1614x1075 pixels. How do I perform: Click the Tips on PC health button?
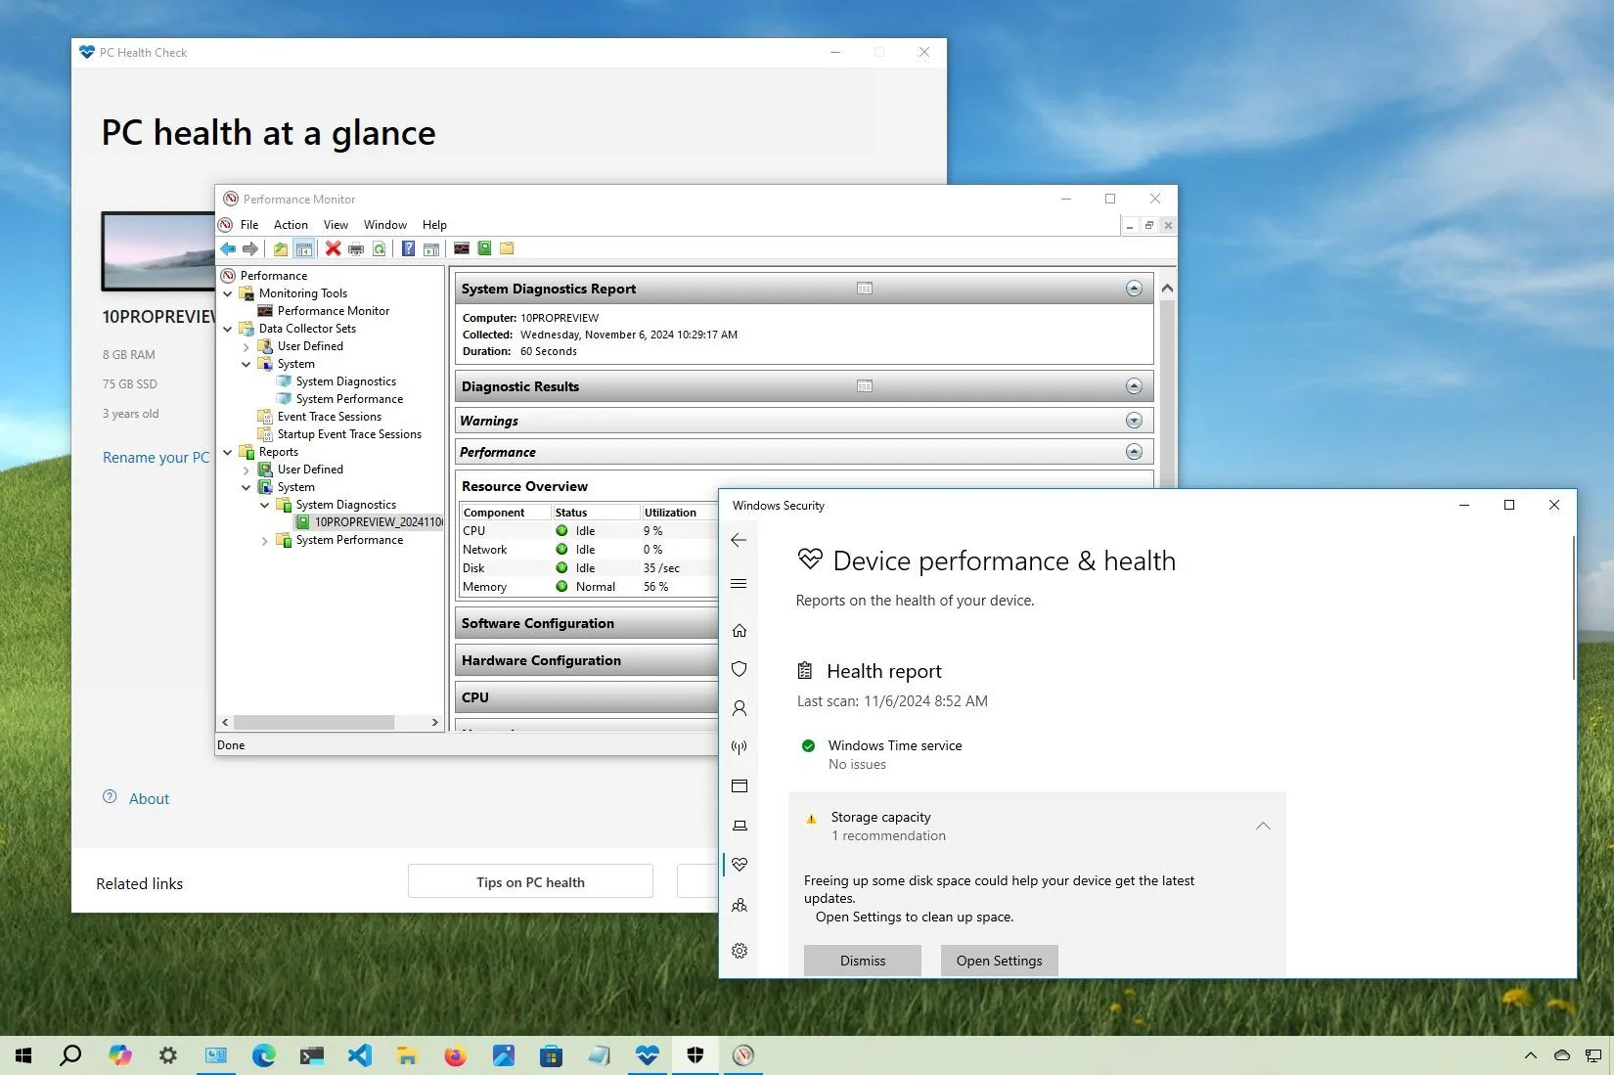(529, 881)
